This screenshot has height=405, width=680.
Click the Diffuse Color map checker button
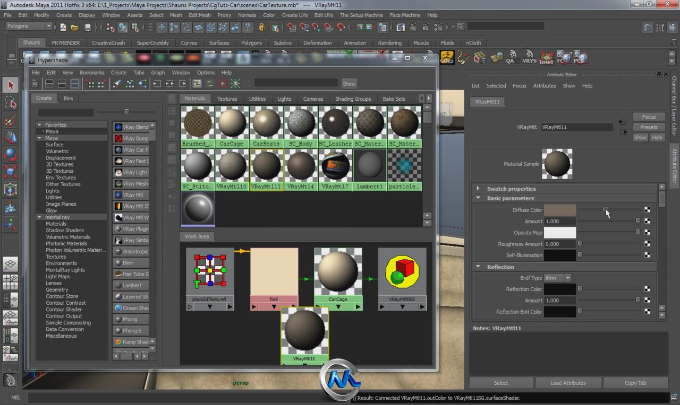(647, 210)
